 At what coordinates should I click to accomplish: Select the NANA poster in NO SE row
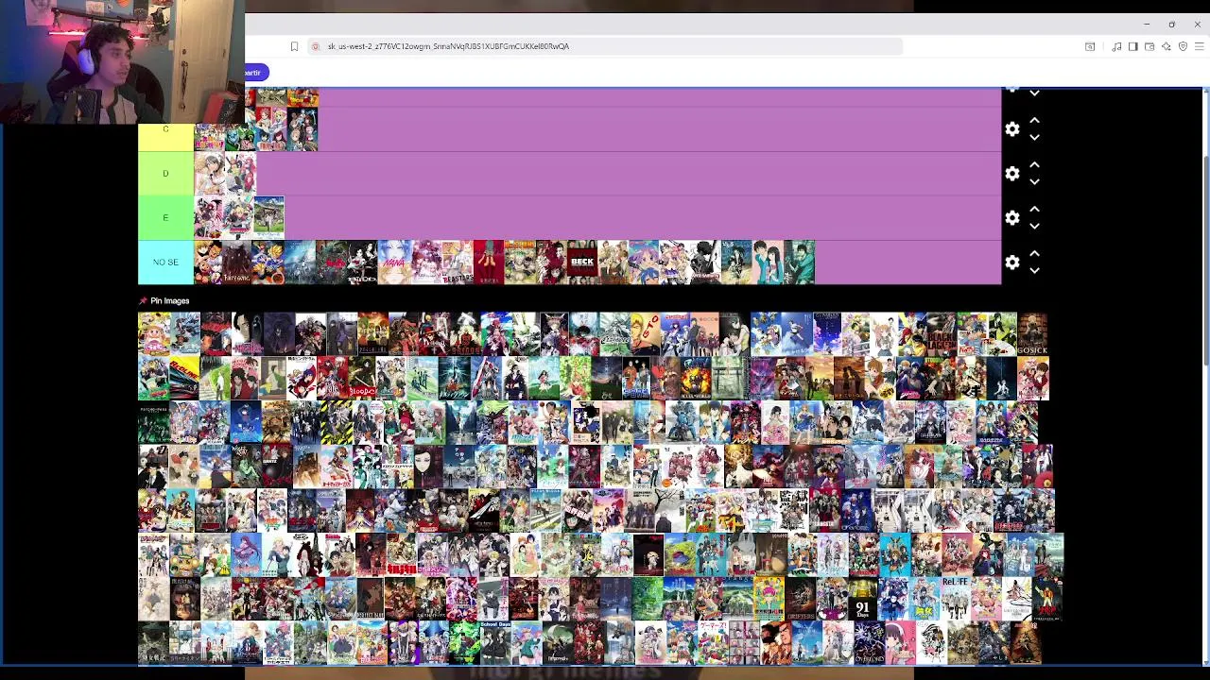tap(394, 263)
